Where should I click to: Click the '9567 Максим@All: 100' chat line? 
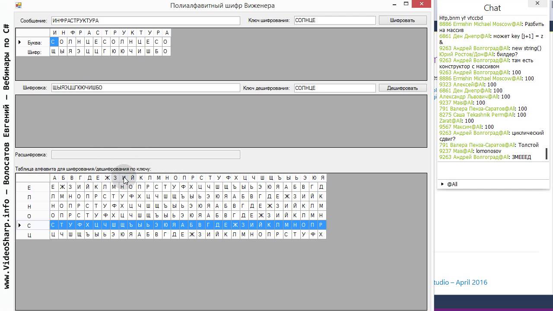(467, 127)
